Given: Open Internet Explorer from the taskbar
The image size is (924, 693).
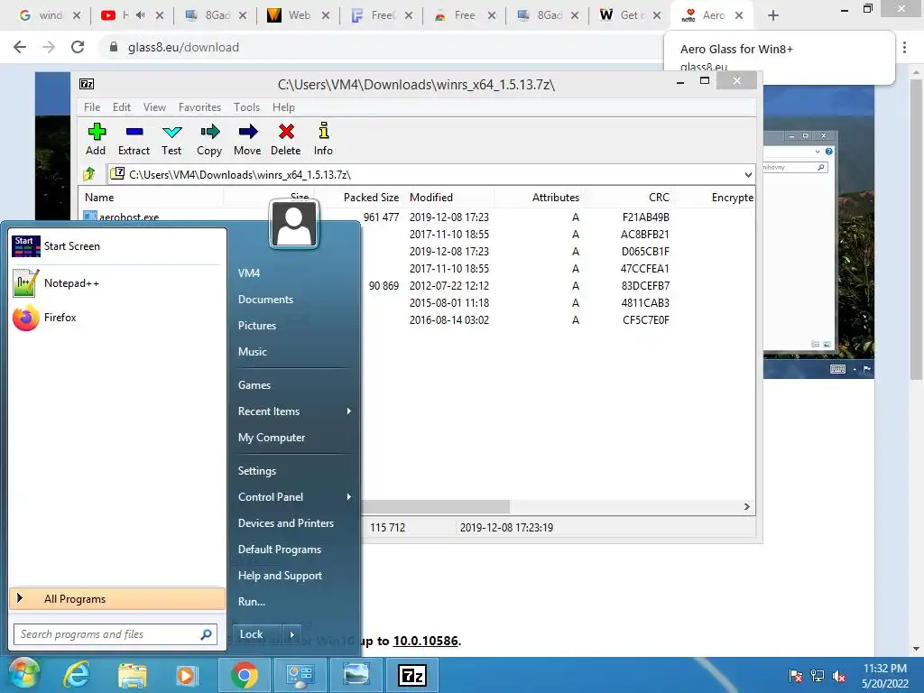Looking at the screenshot, I should [78, 675].
